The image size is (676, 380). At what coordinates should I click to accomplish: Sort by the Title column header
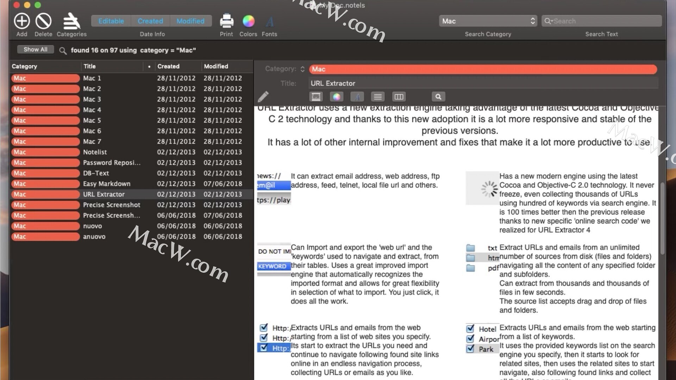click(112, 66)
